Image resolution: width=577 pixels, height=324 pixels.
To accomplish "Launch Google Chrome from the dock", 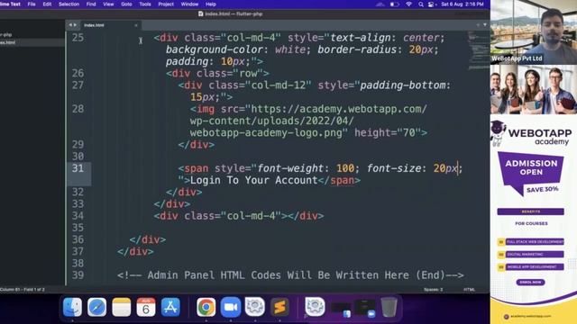I will pyautogui.click(x=206, y=307).
